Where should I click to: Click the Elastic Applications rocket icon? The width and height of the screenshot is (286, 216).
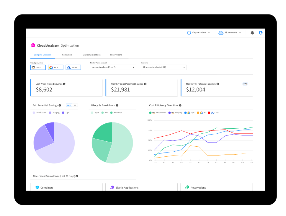112,187
